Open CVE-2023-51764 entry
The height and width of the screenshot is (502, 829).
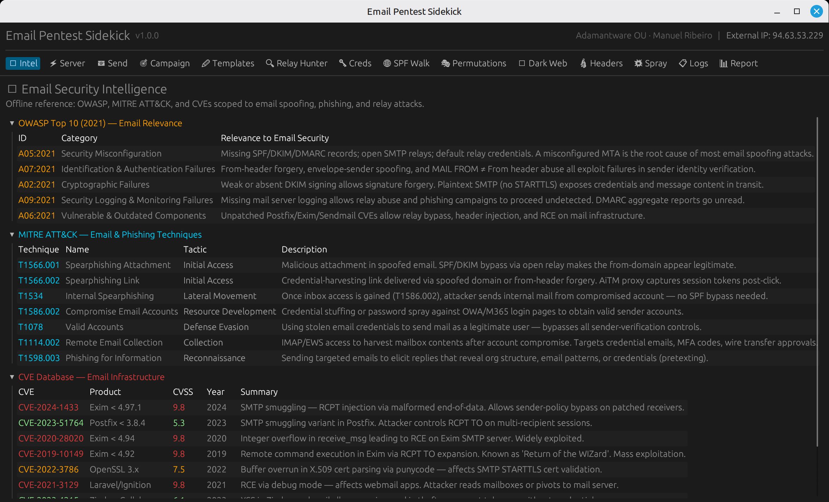click(x=51, y=423)
